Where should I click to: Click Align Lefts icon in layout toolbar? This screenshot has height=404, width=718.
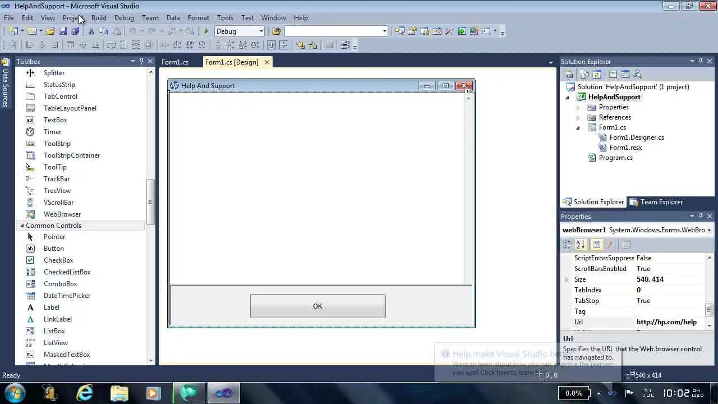point(29,45)
